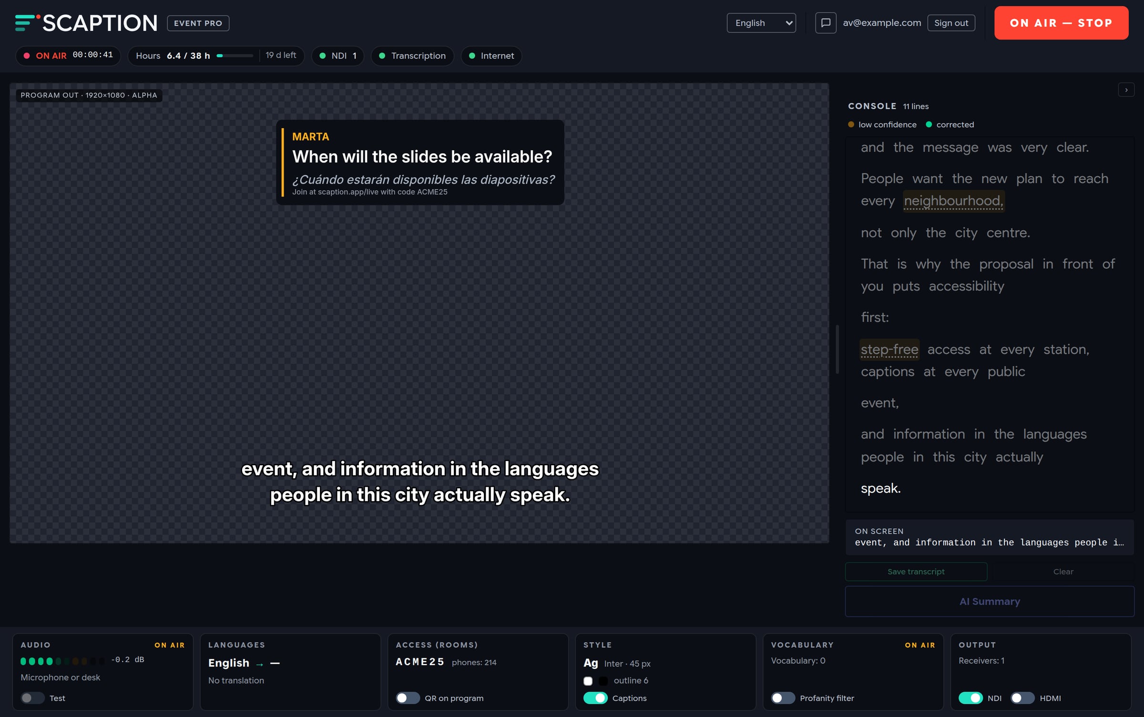The image size is (1144, 717).
Task: Click the audio level meter dots
Action: tap(62, 661)
